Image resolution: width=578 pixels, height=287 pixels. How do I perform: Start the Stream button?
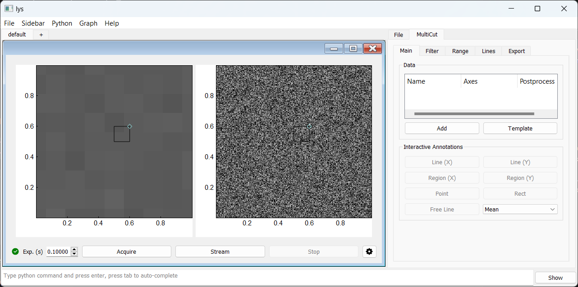tap(220, 251)
